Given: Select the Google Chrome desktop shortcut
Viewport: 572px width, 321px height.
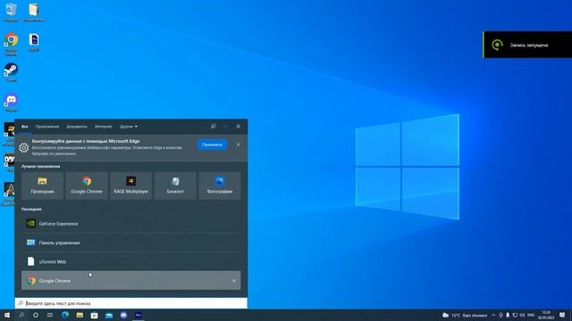Looking at the screenshot, I should point(12,44).
